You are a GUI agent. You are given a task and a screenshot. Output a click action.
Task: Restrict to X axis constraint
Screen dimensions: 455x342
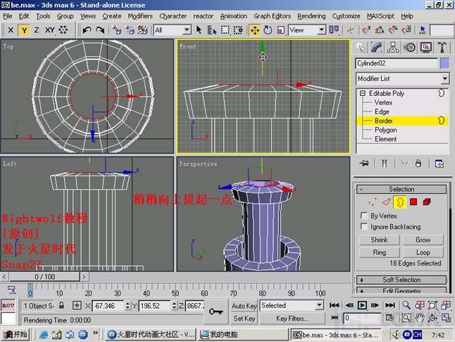point(11,30)
